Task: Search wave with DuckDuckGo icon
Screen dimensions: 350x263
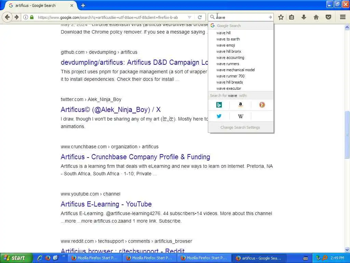Action: (262, 105)
